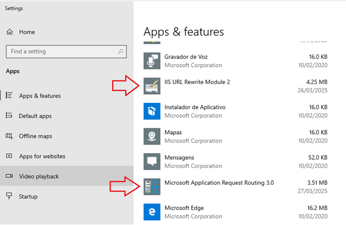Click Microsoft Corporation under Gravador de Voz
This screenshot has width=346, height=225.
pyautogui.click(x=193, y=65)
